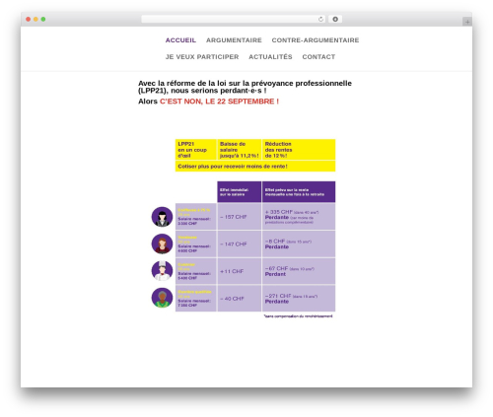The width and height of the screenshot is (493, 417).
Task: Click the purple header about the monthly pension
Action: 299,192
